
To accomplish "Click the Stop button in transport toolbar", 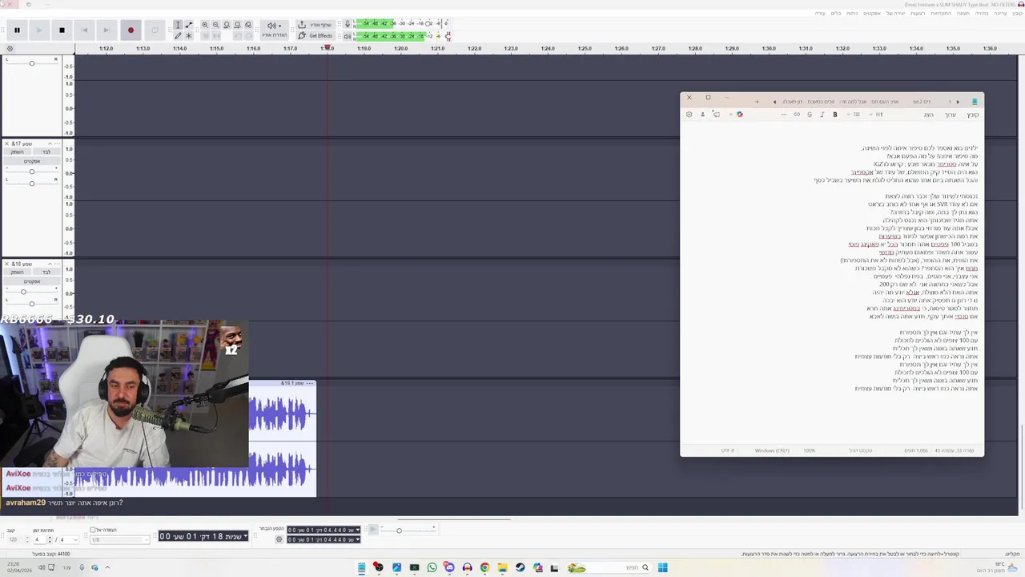I will pos(62,30).
